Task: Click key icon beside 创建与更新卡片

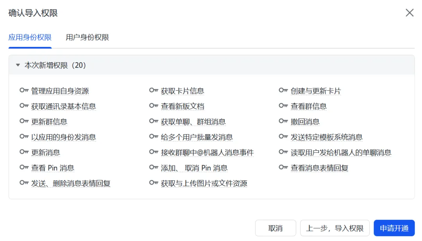Action: (x=283, y=90)
